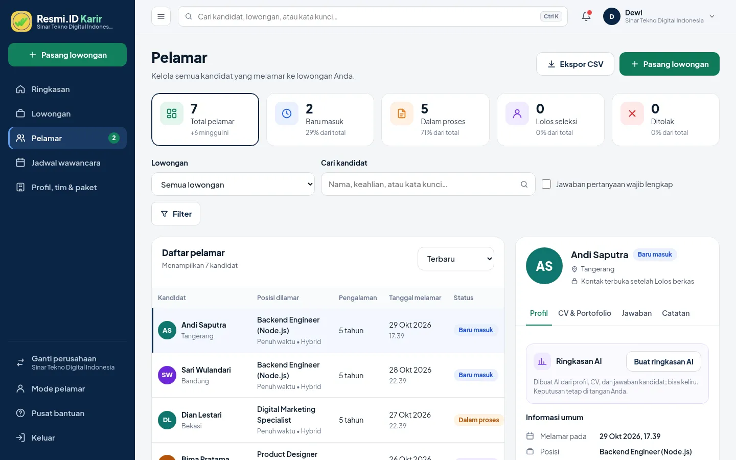Screen dimensions: 736x460
Task: Focus the Cari kandidat input field
Action: click(x=428, y=184)
